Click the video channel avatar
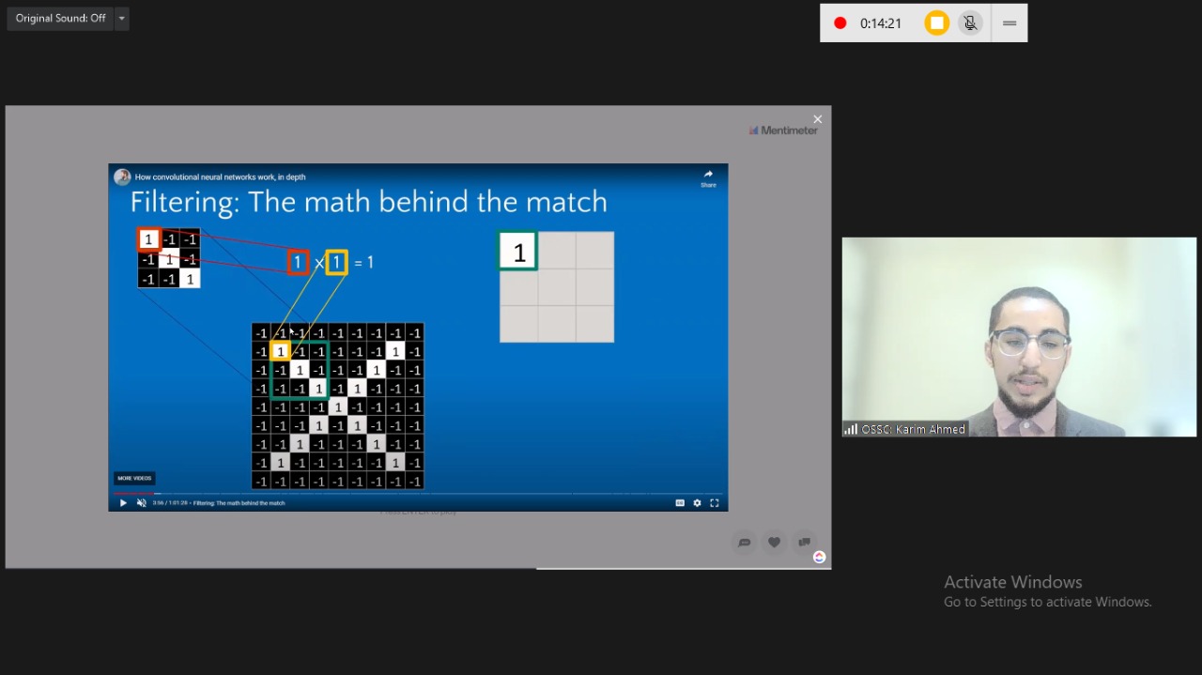This screenshot has width=1202, height=675. pos(122,176)
